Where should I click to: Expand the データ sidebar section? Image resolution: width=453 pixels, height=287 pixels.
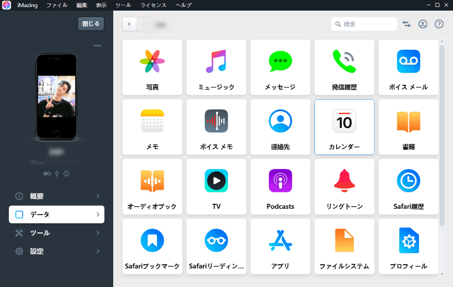pos(57,214)
